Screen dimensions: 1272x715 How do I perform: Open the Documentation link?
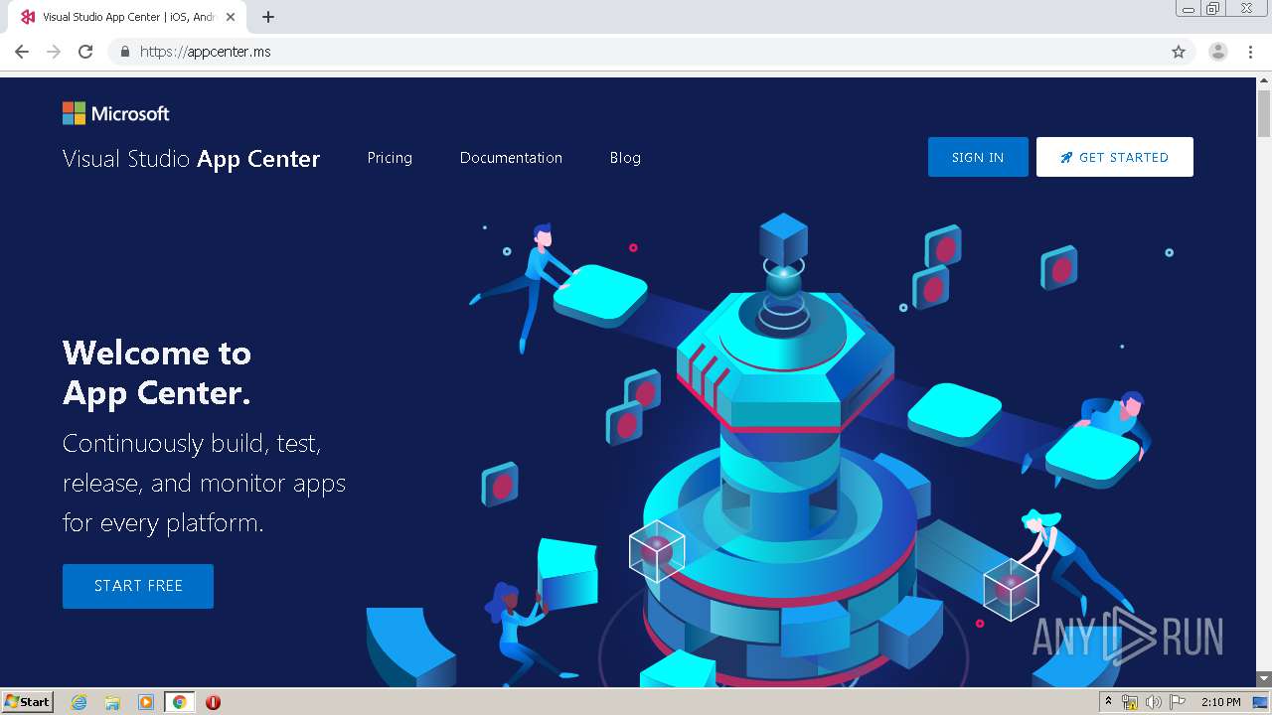(511, 158)
